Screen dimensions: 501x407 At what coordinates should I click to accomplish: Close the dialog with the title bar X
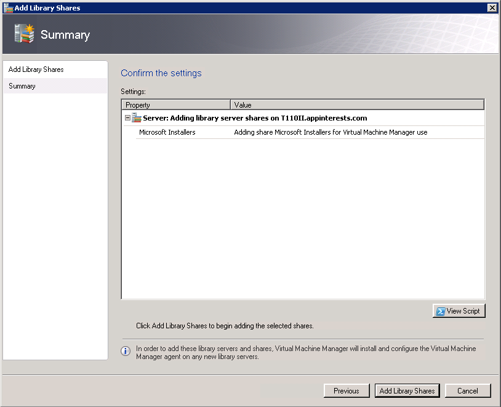click(492, 8)
